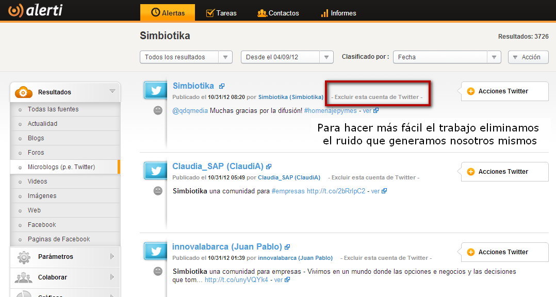Click Twitter bird icon of innovalabarca result
The width and height of the screenshot is (556, 297).
[156, 251]
